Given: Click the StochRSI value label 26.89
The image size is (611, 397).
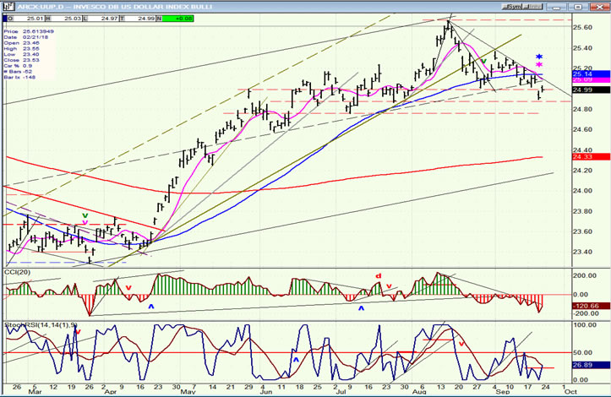Looking at the screenshot, I should tap(591, 365).
